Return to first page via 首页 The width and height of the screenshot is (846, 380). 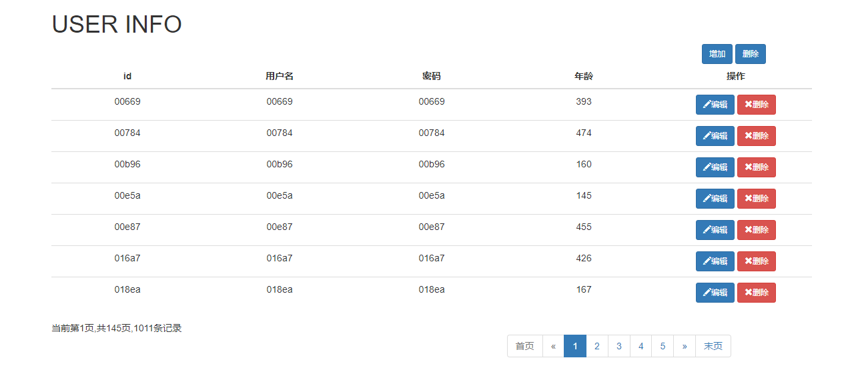pos(525,346)
